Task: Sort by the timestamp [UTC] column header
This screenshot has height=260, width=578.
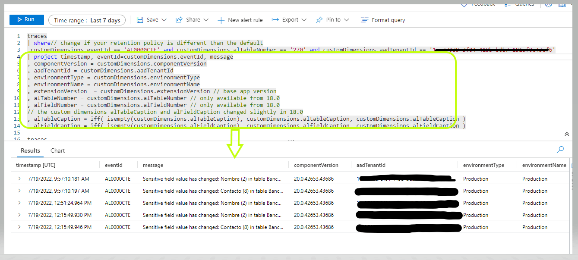Action: [x=36, y=165]
